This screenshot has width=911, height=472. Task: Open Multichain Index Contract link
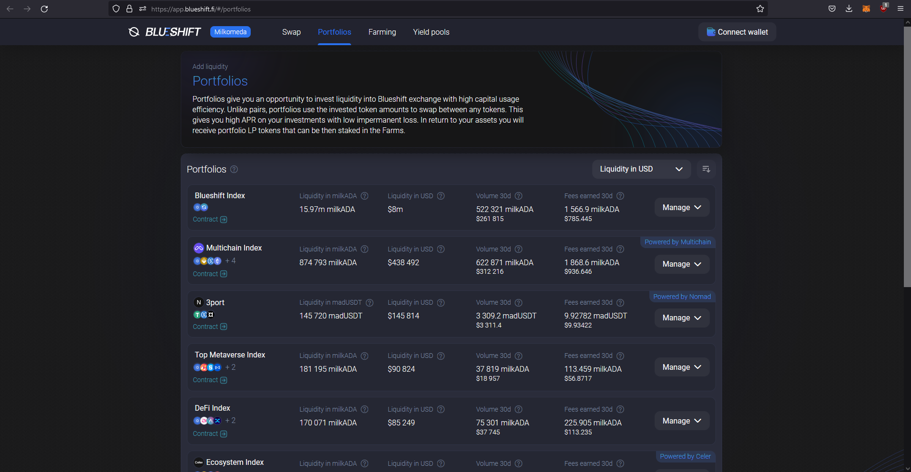(210, 274)
